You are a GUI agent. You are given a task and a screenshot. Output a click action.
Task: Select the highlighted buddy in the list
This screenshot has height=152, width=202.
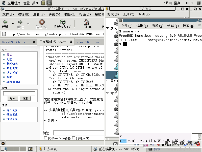(x=112, y=75)
